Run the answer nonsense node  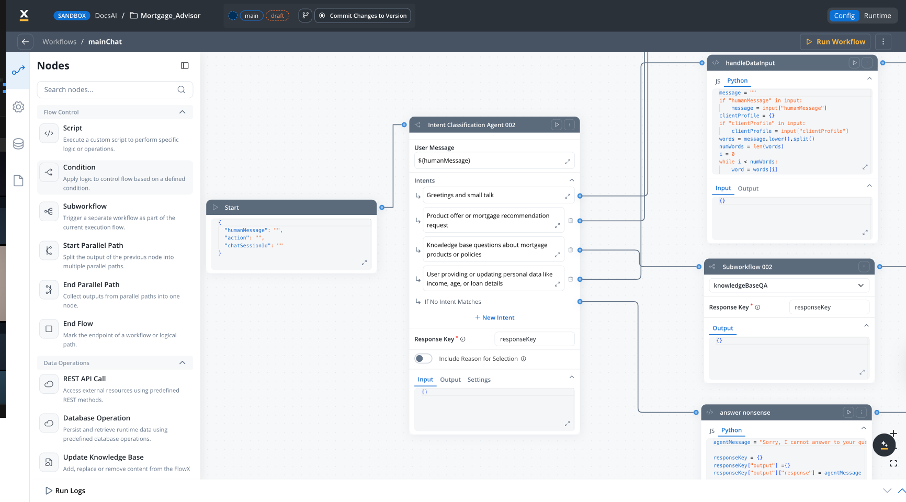(848, 412)
